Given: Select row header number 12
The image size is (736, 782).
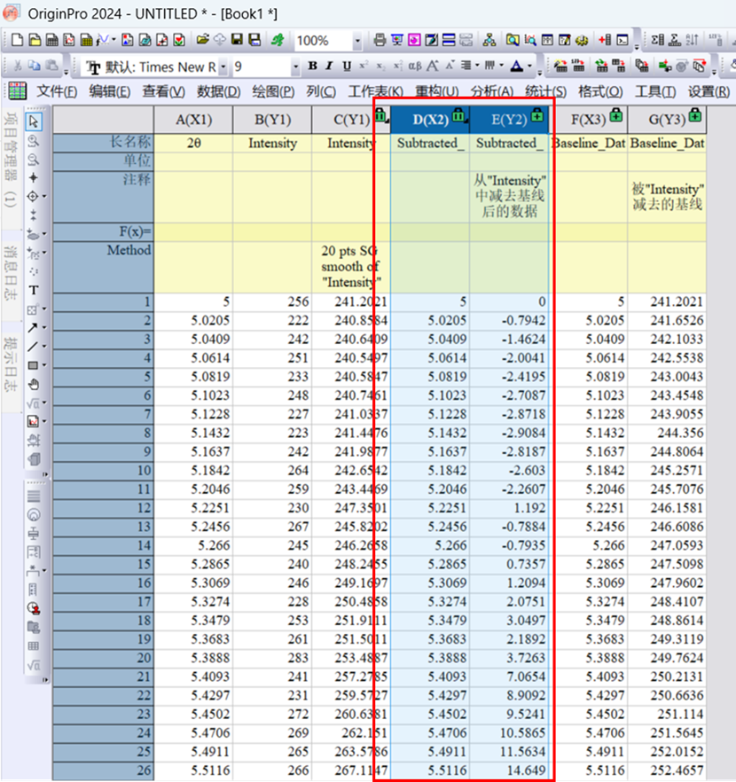Looking at the screenshot, I should [x=103, y=508].
